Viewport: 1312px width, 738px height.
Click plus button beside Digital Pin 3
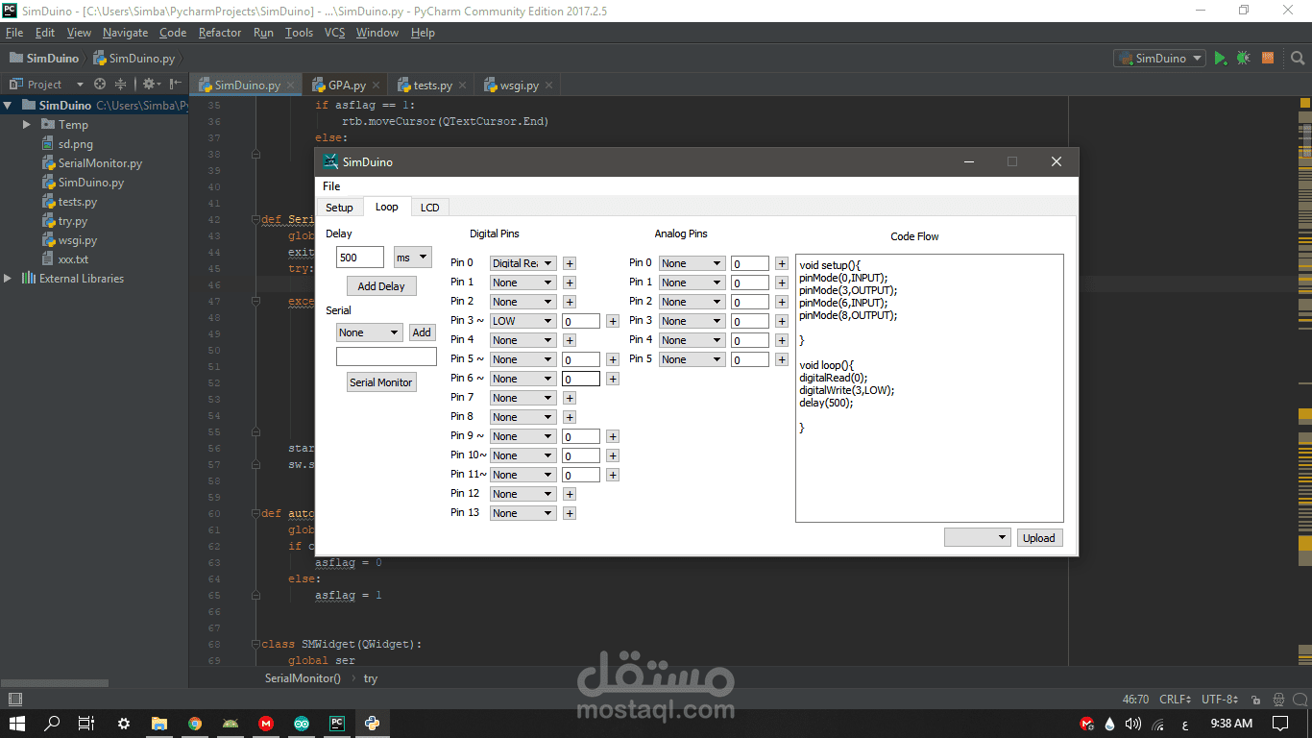(x=613, y=321)
